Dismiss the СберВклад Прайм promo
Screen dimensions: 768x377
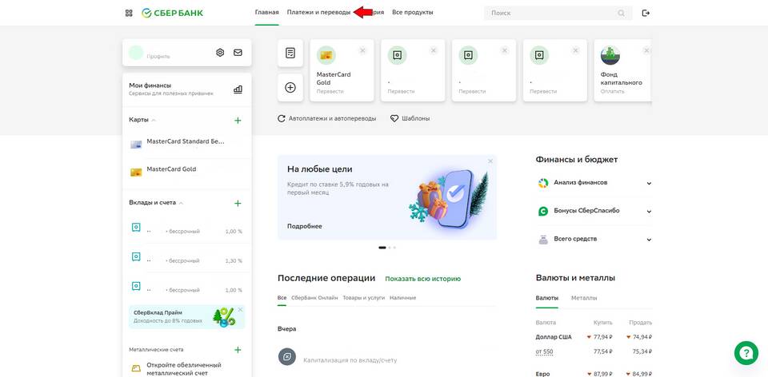[240, 310]
